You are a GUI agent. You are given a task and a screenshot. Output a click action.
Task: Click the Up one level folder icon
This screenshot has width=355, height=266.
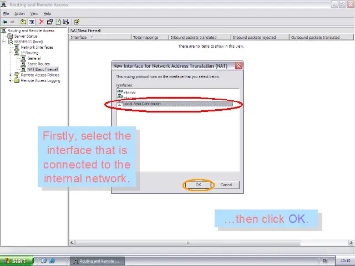(23, 22)
